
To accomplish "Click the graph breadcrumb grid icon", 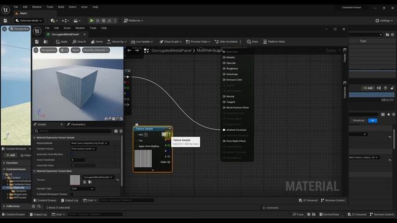I will (146, 51).
